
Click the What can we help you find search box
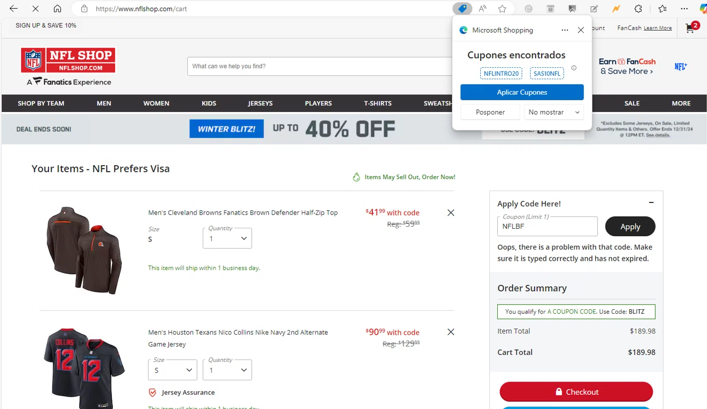320,66
